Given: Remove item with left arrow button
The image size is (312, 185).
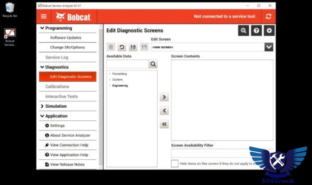Looking at the screenshot, I should coord(164,111).
